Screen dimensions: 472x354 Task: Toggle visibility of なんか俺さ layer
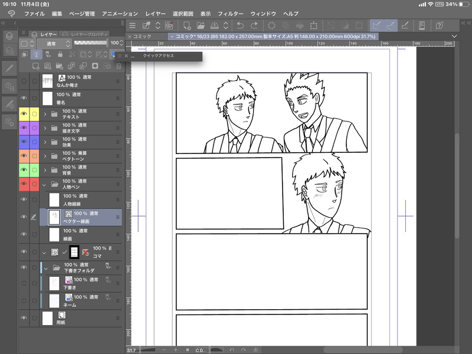pyautogui.click(x=24, y=81)
